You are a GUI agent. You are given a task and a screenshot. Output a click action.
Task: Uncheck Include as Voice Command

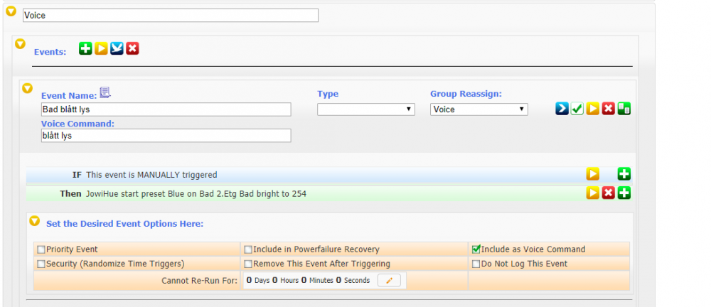pyautogui.click(x=476, y=249)
